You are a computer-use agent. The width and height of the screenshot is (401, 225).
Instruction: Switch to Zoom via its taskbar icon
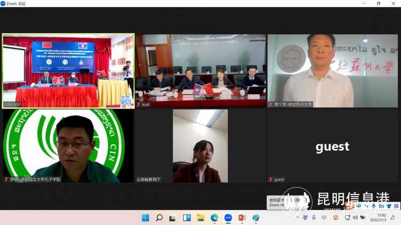228,218
